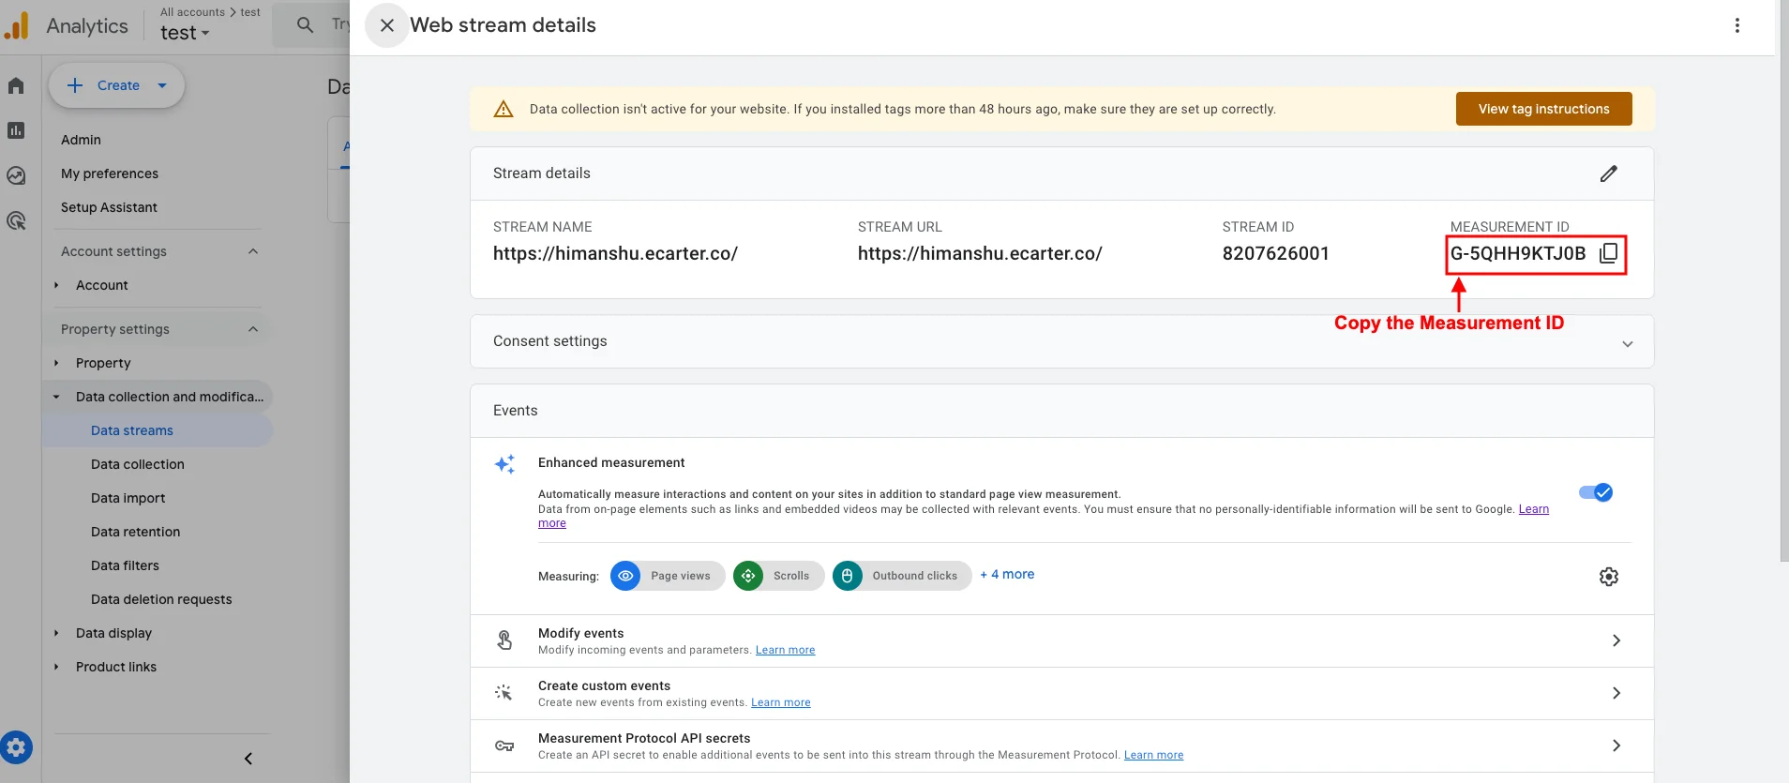Open Admin gear at bottom left
The height and width of the screenshot is (783, 1789).
pyautogui.click(x=16, y=747)
